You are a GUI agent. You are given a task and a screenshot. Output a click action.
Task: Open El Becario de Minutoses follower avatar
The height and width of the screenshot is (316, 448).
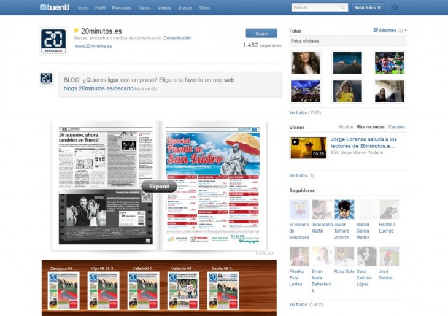point(299,210)
